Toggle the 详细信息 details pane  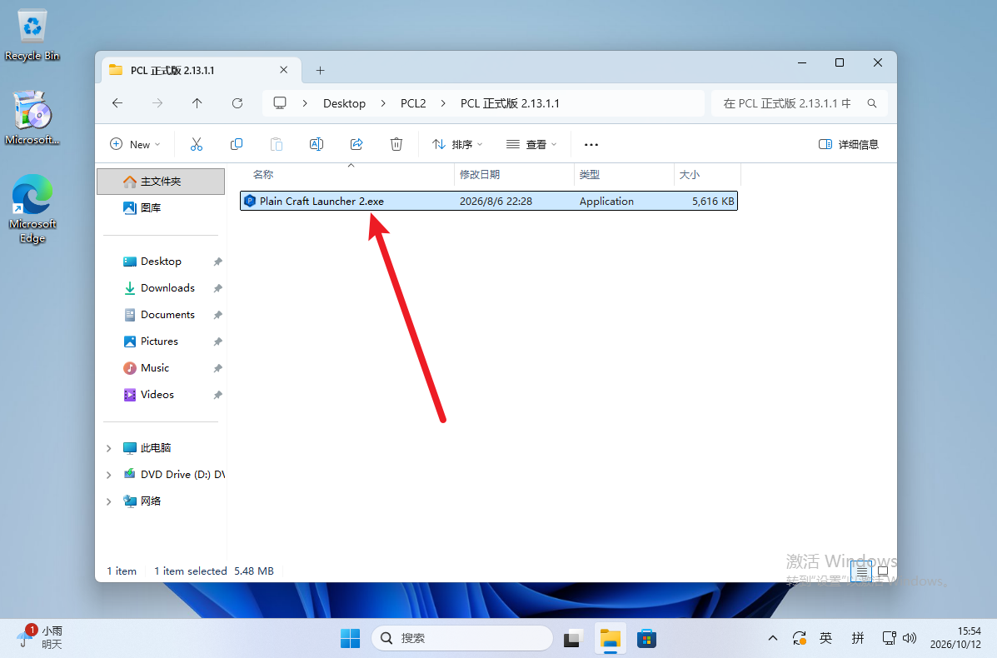tap(849, 144)
